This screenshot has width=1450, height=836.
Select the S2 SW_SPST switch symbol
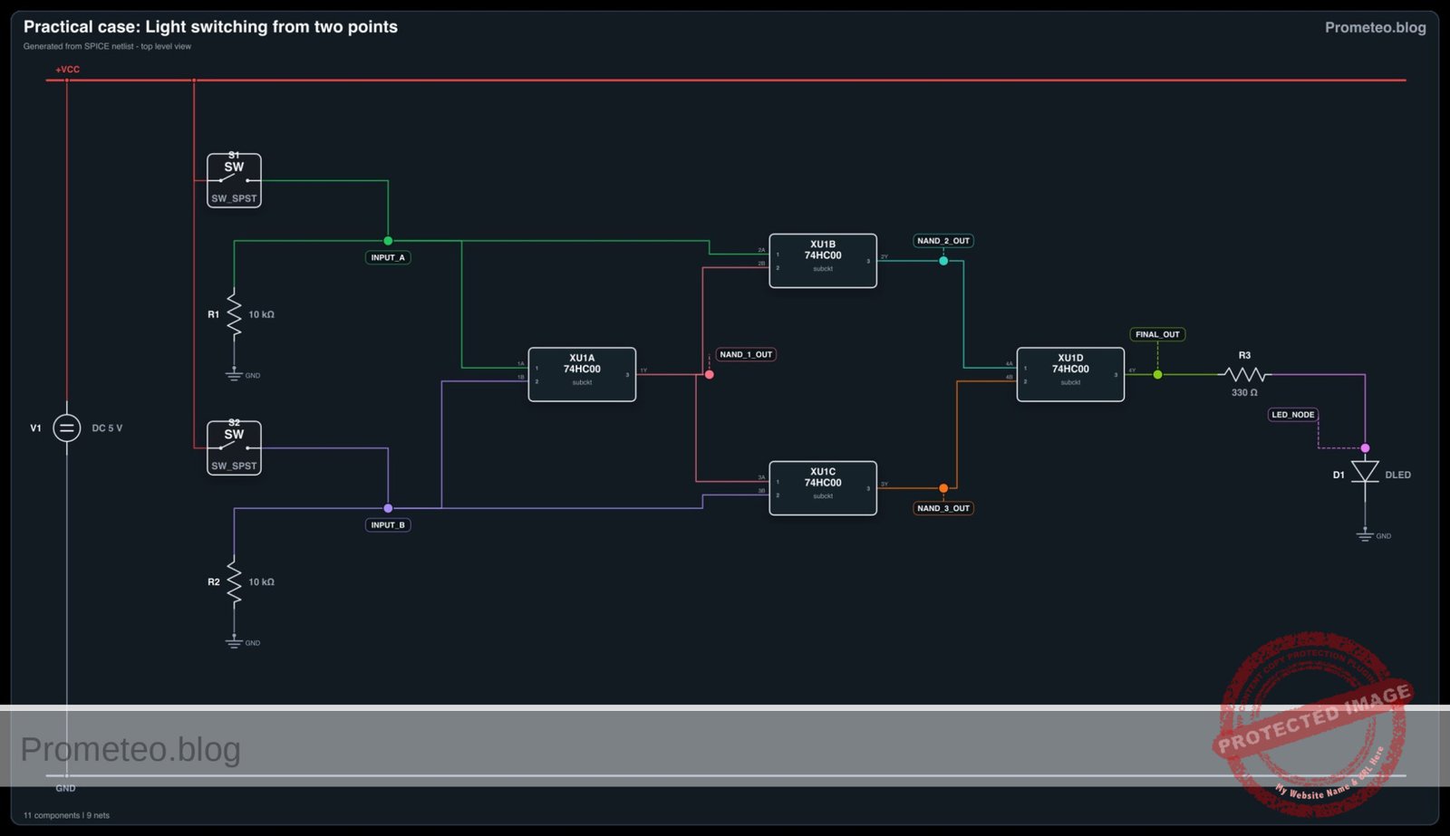234,447
